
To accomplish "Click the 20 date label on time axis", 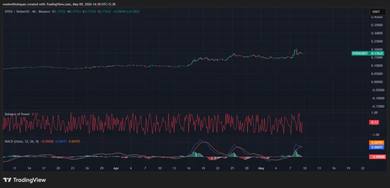I will (x=58, y=168).
